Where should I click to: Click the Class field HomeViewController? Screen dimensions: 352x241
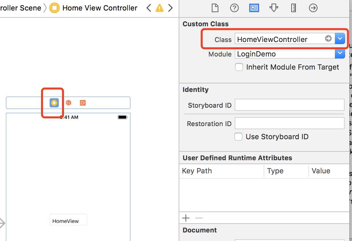tap(285, 39)
